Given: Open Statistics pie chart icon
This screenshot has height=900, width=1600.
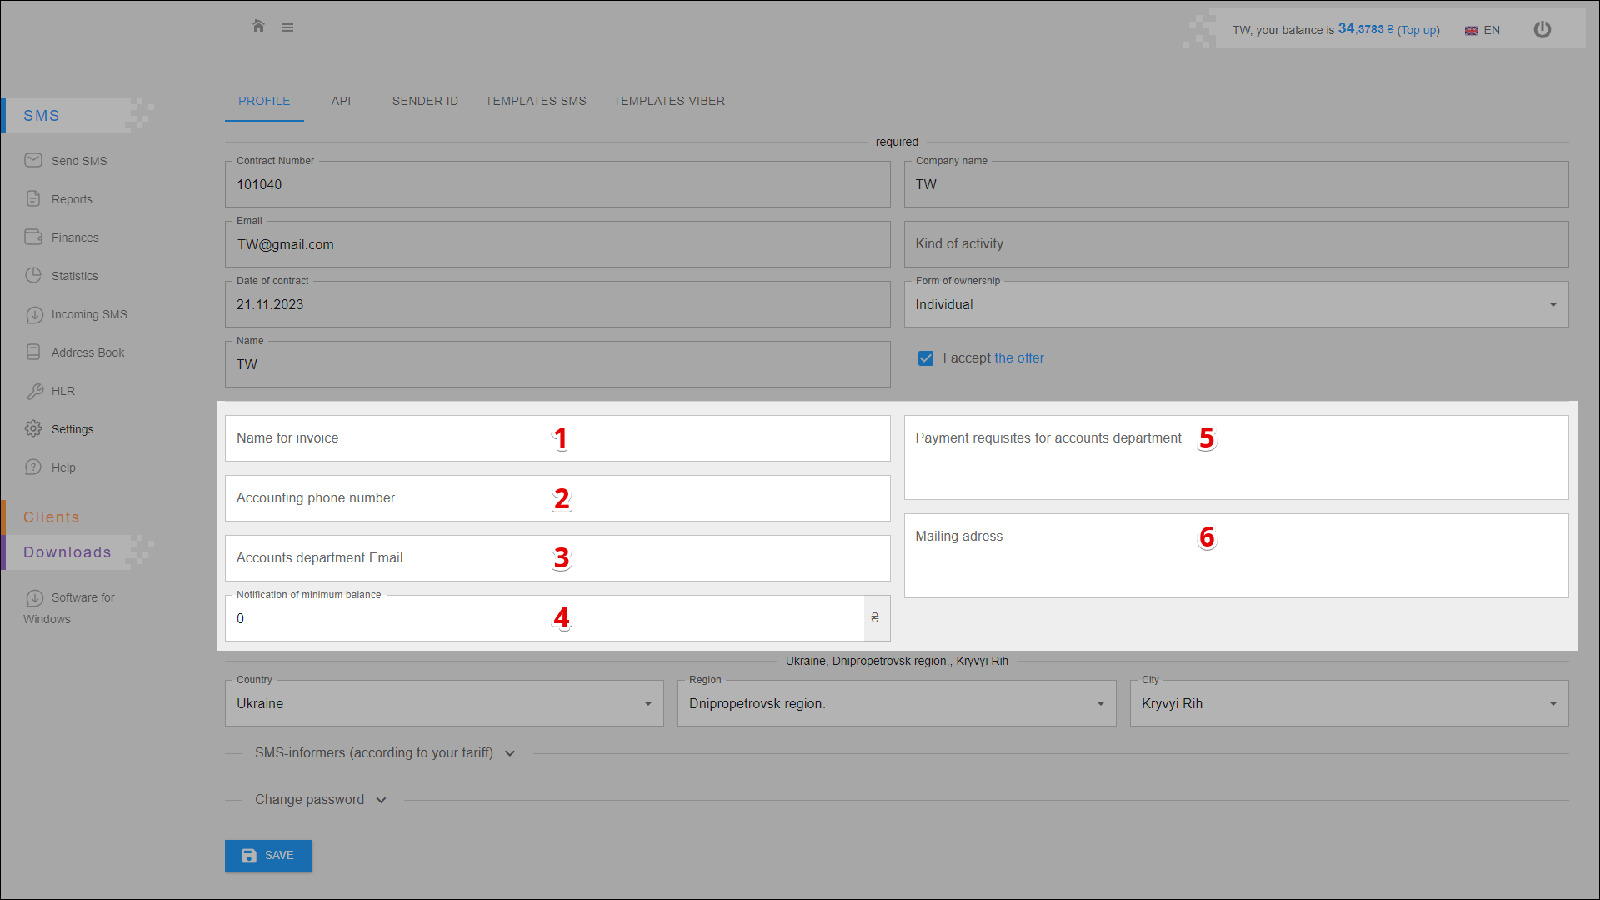Looking at the screenshot, I should [33, 275].
